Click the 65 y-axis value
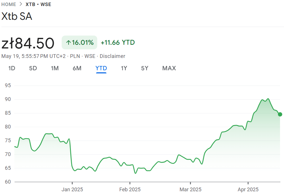The width and height of the screenshot is (284, 193). [x=8, y=168]
